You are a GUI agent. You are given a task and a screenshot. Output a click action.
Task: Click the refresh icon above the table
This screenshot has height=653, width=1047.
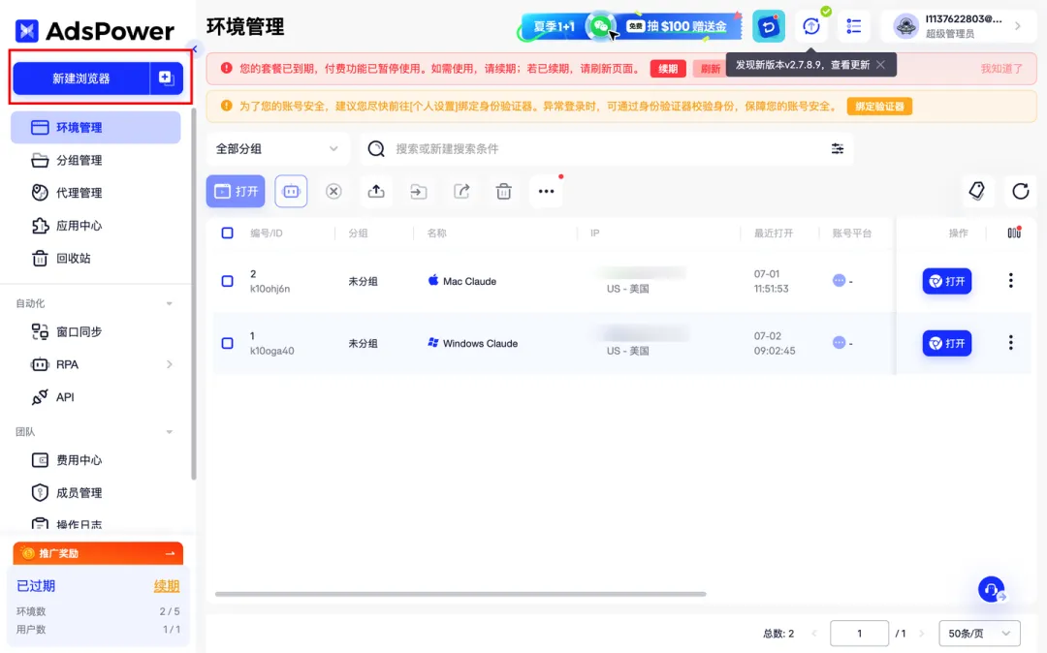(1020, 192)
